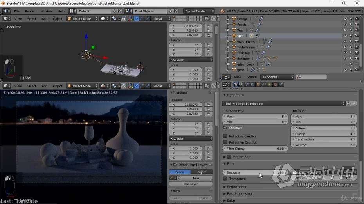Open the top viewport Global orientation dropdown

click(x=161, y=18)
